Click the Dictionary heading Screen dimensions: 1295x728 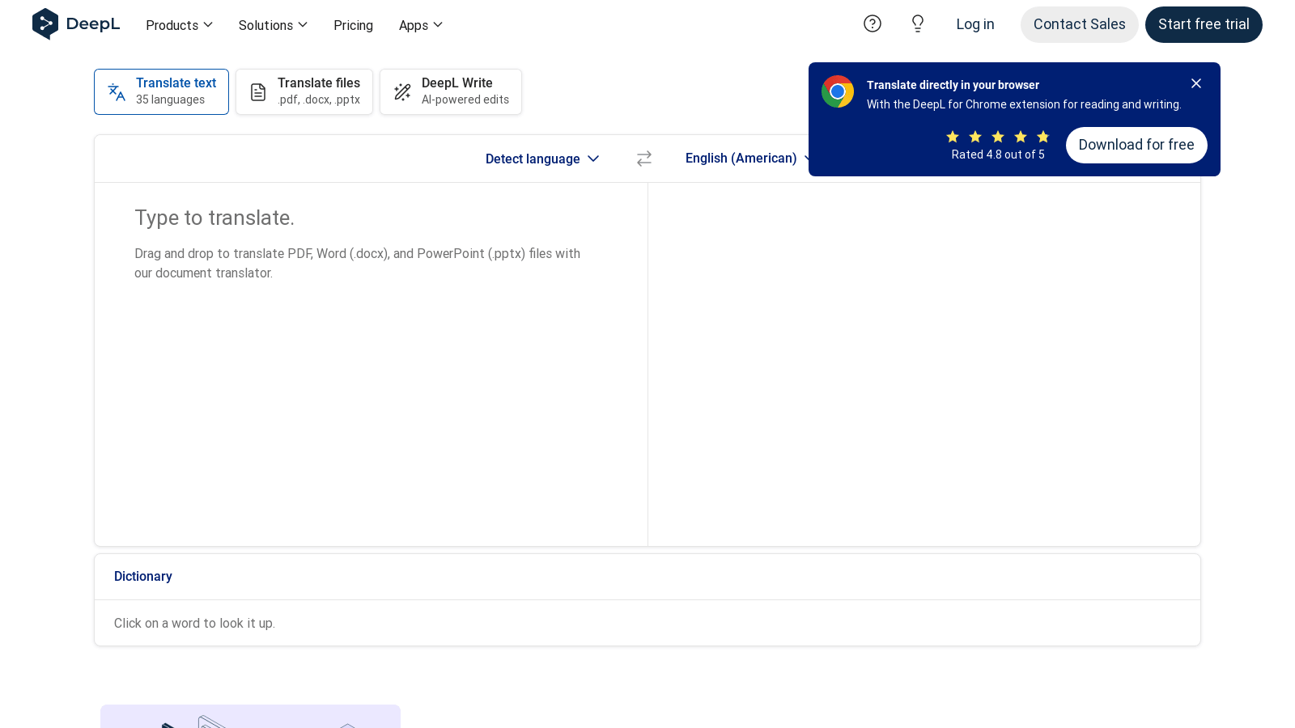[143, 576]
